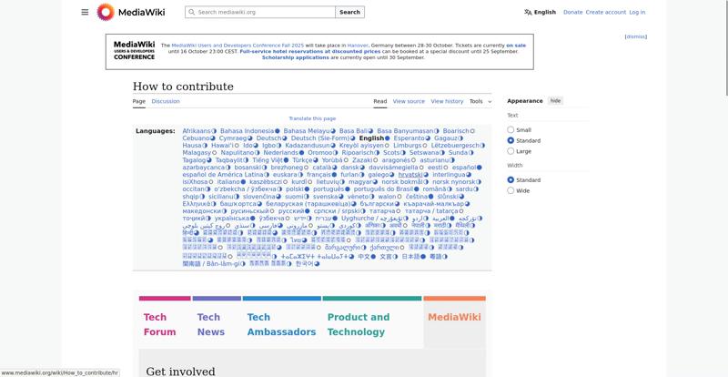Switch to the Discussion tab
Viewport: 728px width, 377px height.
pos(166,101)
